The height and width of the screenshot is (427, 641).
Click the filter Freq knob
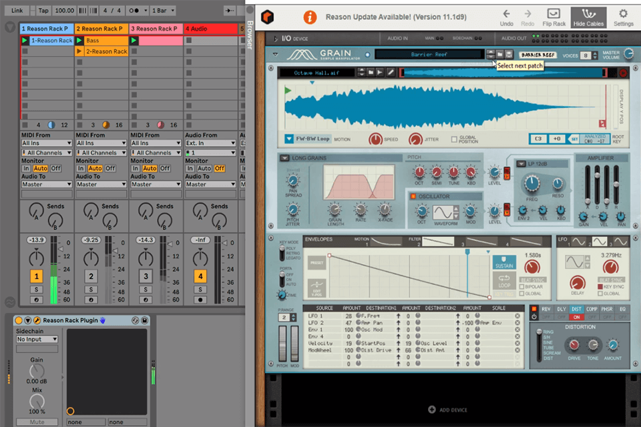pos(531,183)
